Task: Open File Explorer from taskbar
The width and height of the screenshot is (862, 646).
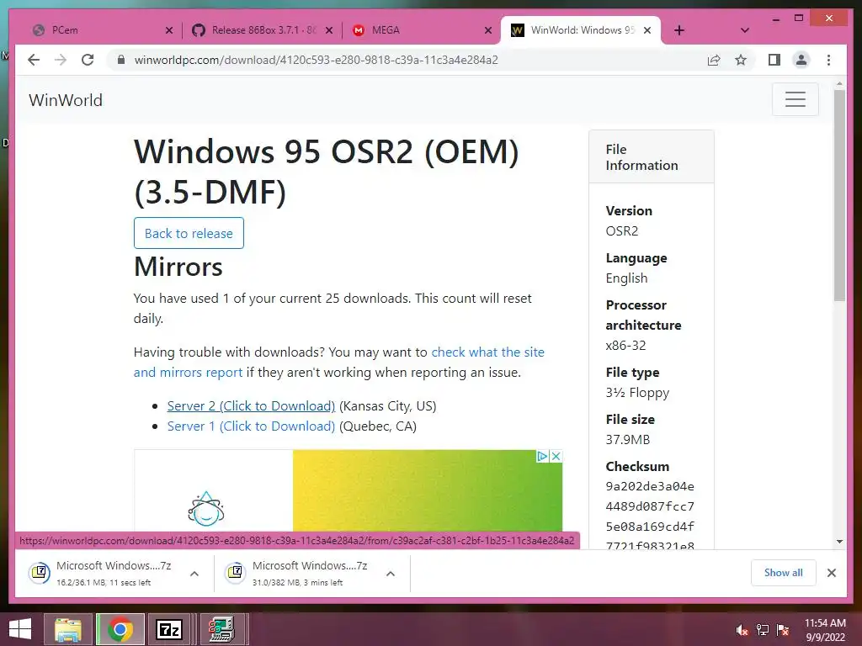Action: point(68,629)
